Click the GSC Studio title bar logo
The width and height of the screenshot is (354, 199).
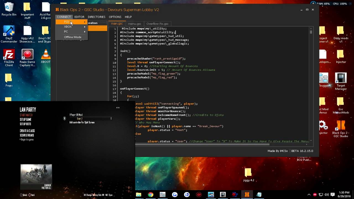pos(57,10)
